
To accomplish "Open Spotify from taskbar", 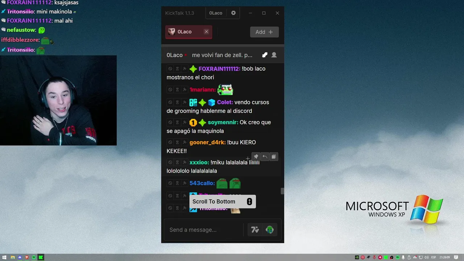I will click(34, 257).
